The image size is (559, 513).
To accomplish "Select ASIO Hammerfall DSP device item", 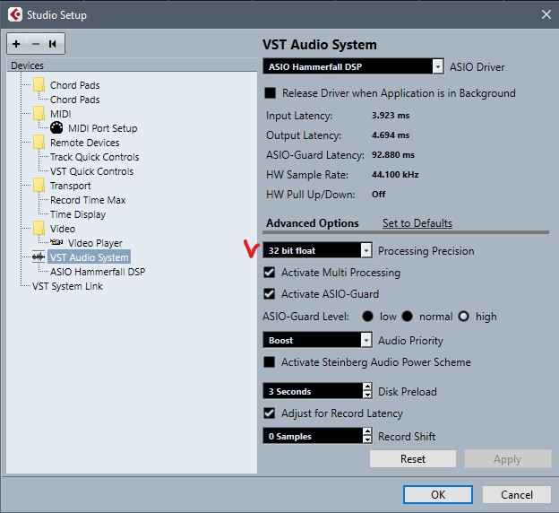I will pos(98,272).
